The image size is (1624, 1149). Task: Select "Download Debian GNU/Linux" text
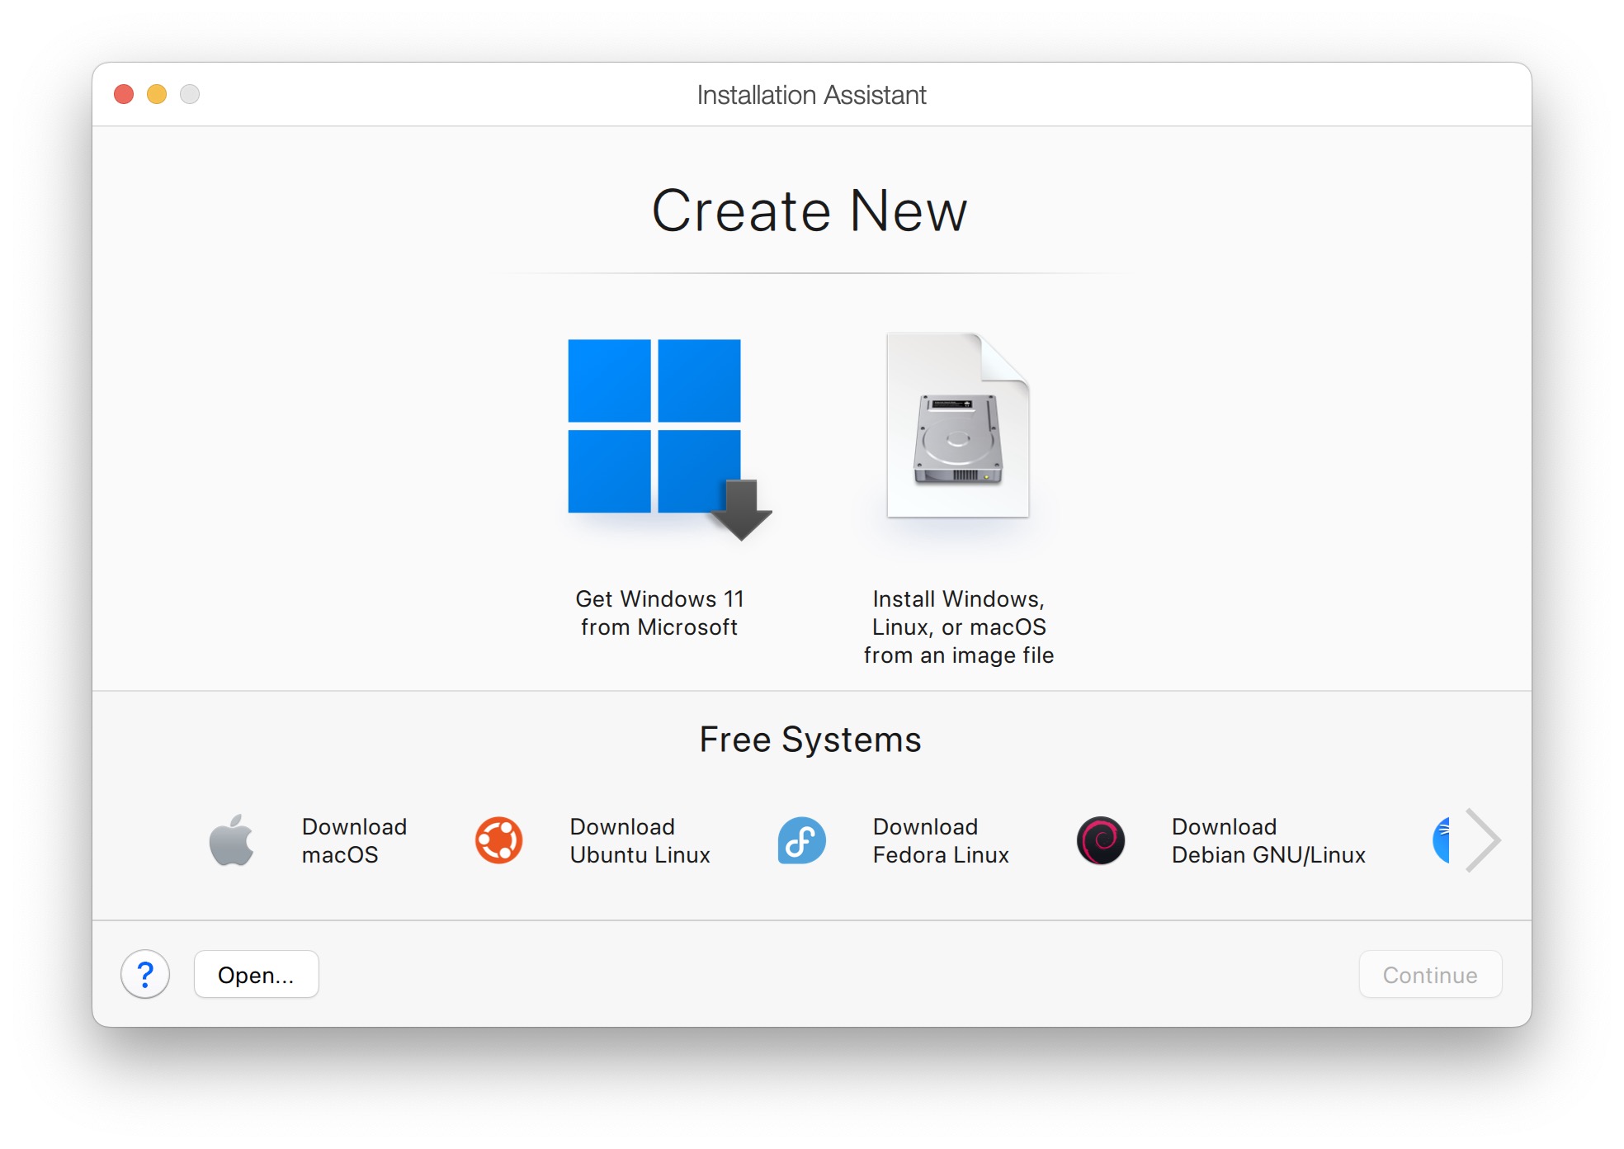coord(1268,840)
